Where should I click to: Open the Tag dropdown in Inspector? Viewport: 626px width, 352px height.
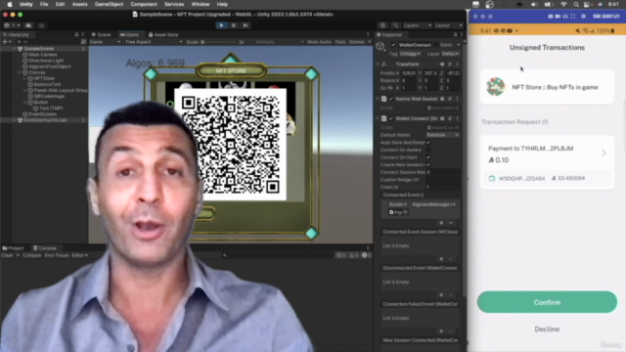(x=410, y=54)
